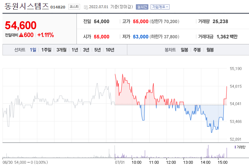Image resolution: width=249 pixels, height=168 pixels.
Task: Show the 10년 line chart
Action: 110,50
